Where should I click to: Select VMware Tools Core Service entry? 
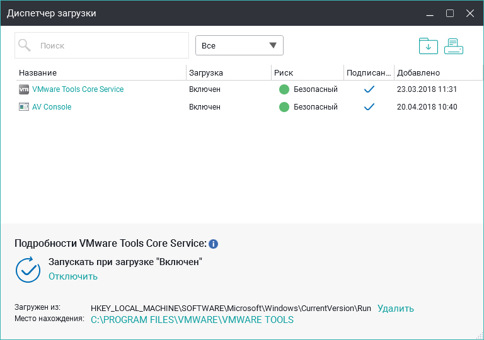[78, 89]
